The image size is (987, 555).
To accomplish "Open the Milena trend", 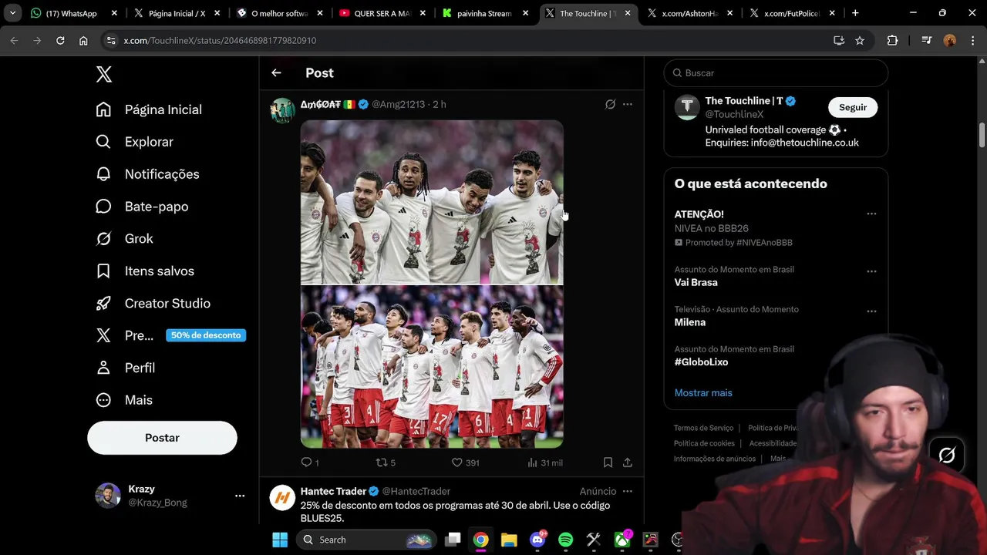I will pos(690,322).
